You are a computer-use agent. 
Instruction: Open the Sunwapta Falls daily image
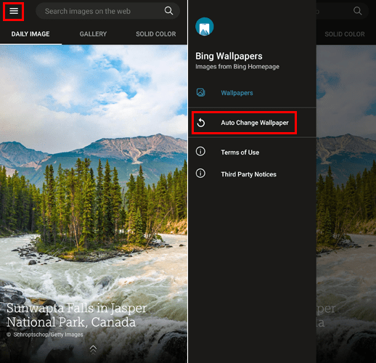(x=94, y=204)
